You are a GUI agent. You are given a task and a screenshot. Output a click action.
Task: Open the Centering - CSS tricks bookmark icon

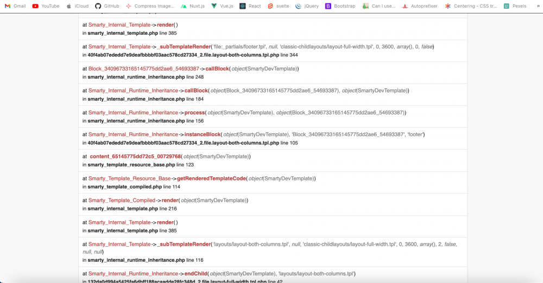pos(448,6)
